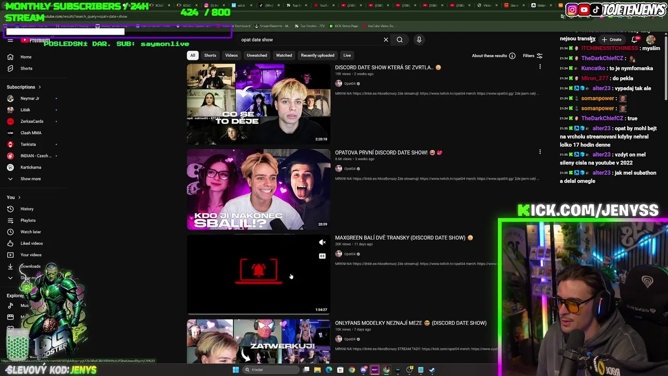This screenshot has height=376, width=668.
Task: Select the Live filter chip
Action: click(347, 55)
